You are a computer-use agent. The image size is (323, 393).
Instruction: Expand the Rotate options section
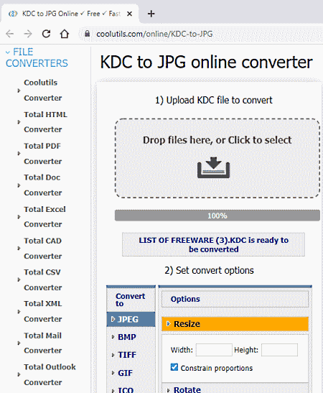(235, 389)
